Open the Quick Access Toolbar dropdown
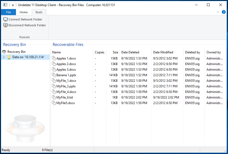Viewport: 228px width, 154px height. point(13,5)
